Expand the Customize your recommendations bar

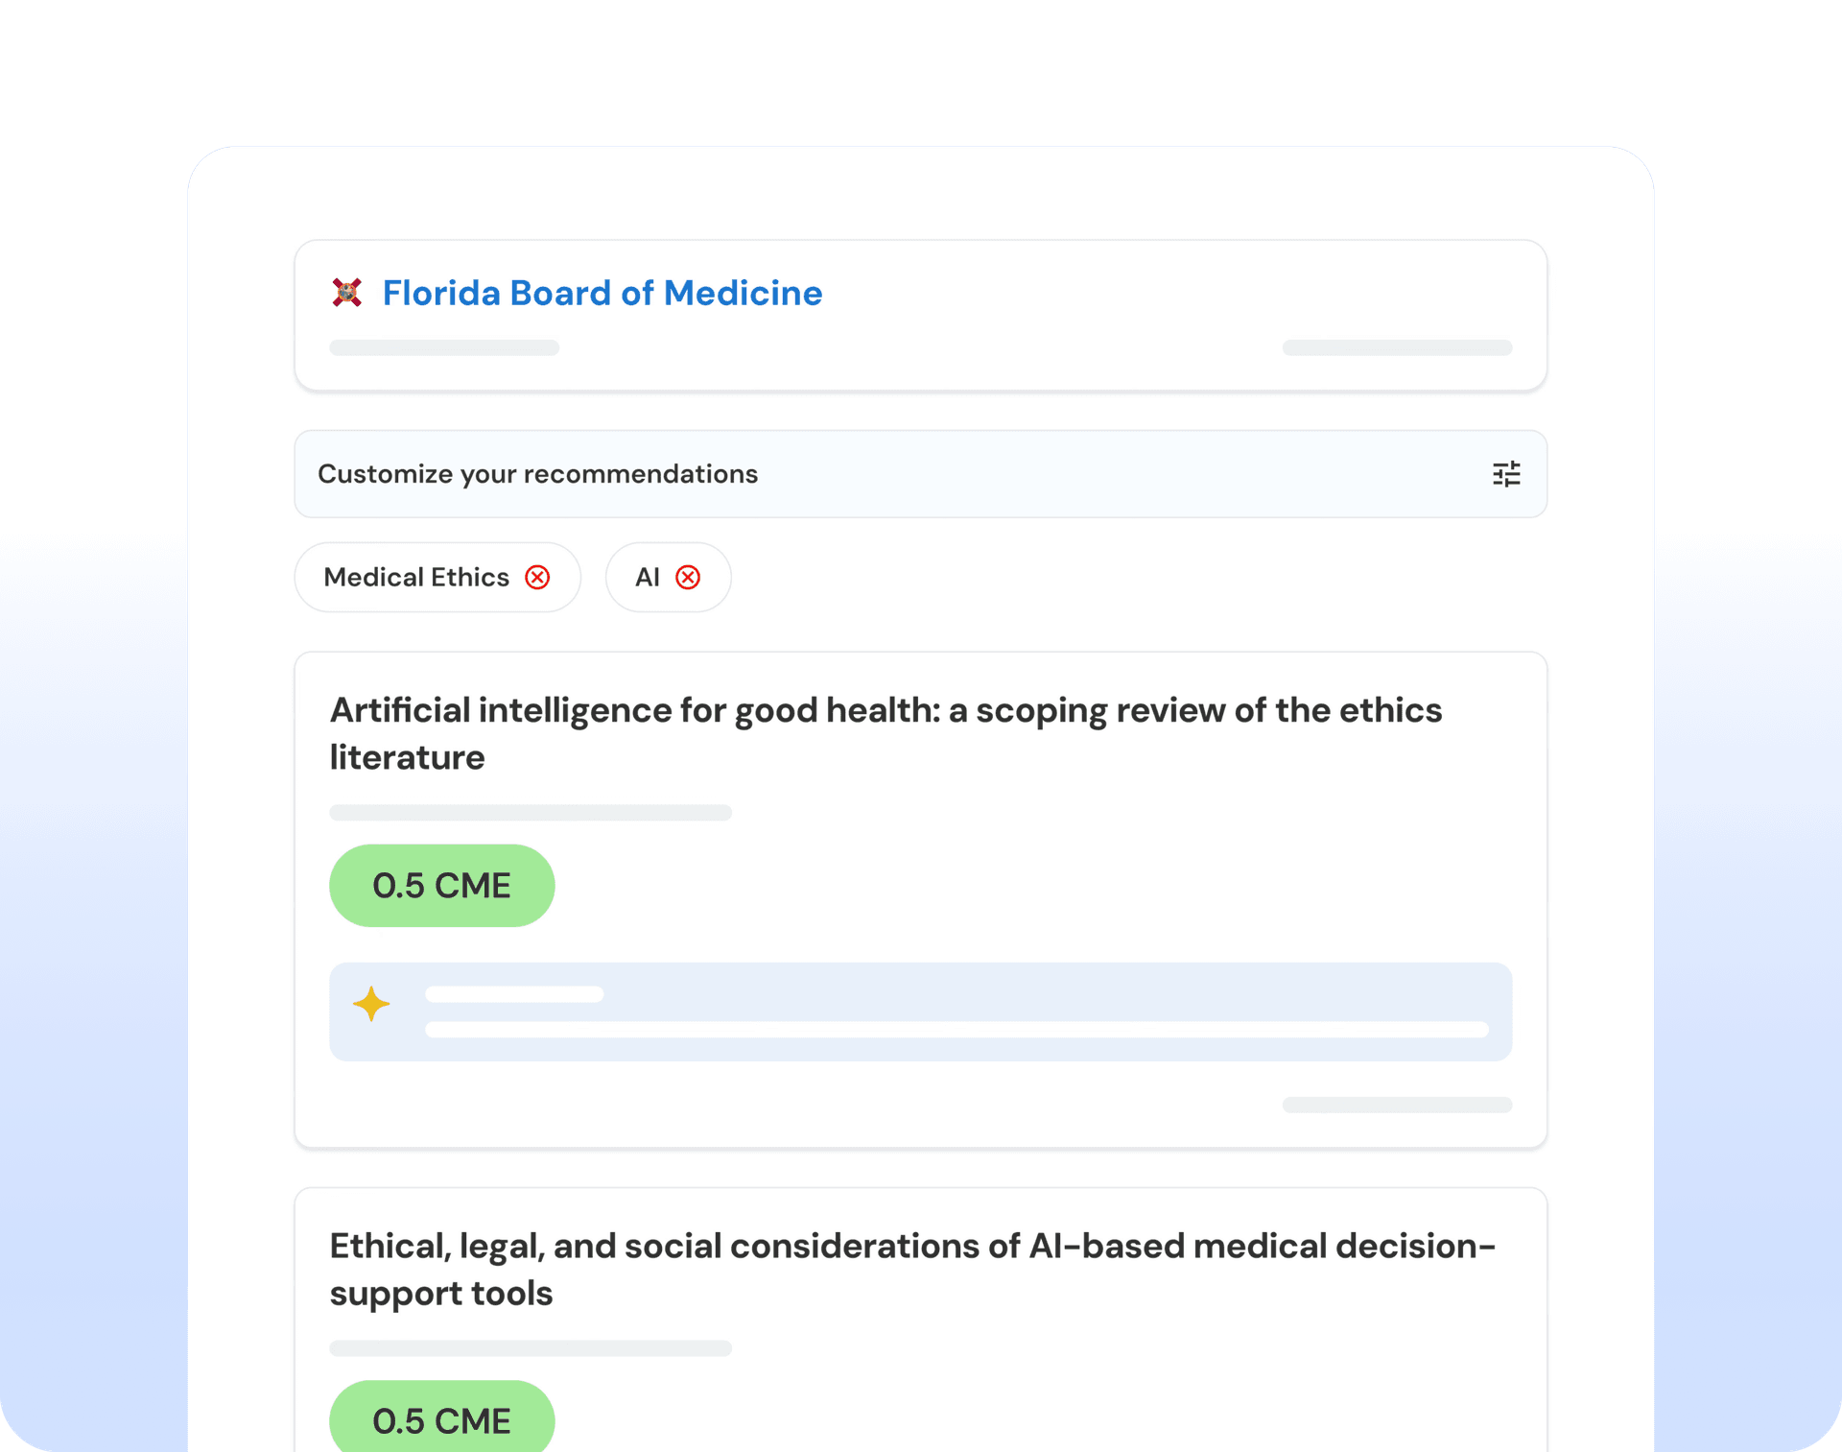pos(863,474)
